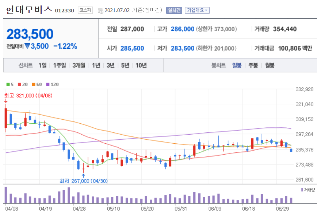
Task: Click the 하한가 201,000 text
Action: pyautogui.click(x=216, y=48)
